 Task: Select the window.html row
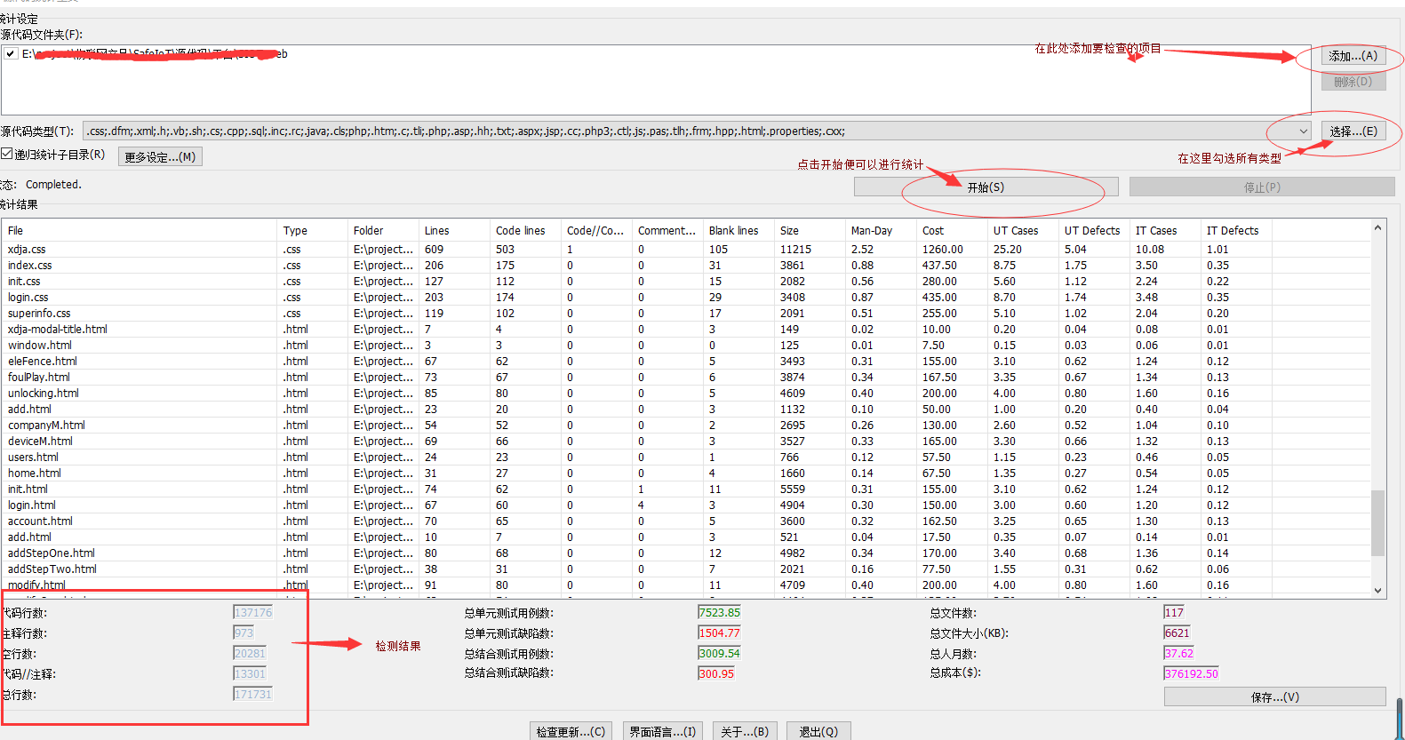click(685, 346)
